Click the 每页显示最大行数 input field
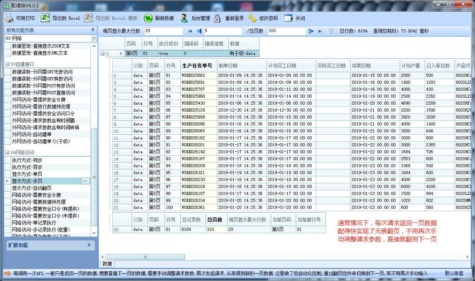The height and width of the screenshot is (281, 475). [x=163, y=31]
